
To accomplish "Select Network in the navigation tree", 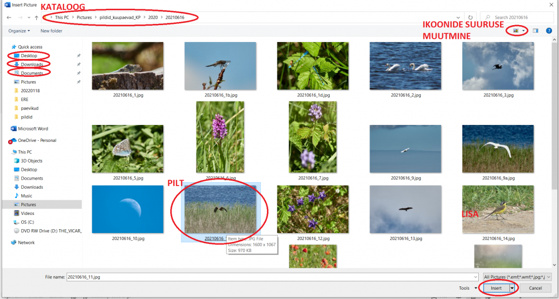I will click(x=26, y=243).
